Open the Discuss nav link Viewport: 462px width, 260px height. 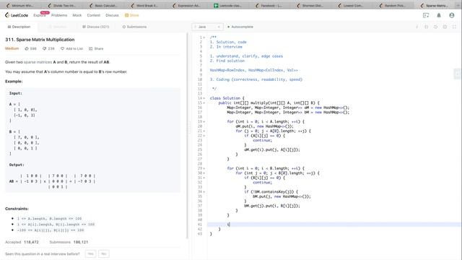coord(112,15)
